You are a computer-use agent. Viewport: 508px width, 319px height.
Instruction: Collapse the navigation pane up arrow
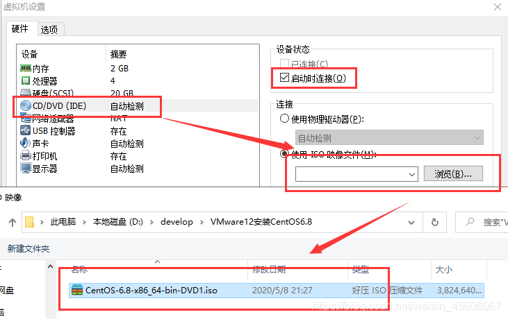click(50, 266)
